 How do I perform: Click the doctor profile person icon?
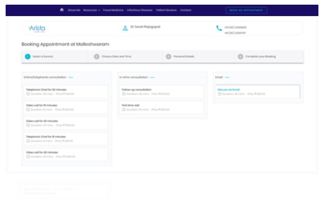125,28
